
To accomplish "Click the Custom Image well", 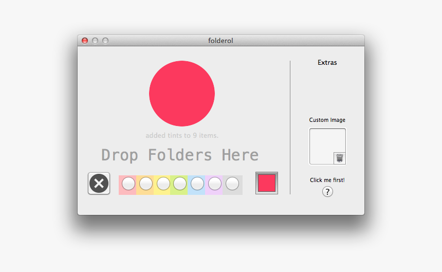I will pyautogui.click(x=327, y=147).
